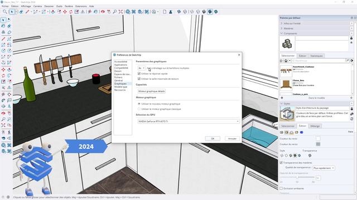Click the gray back face color swatch

[x=318, y=144]
